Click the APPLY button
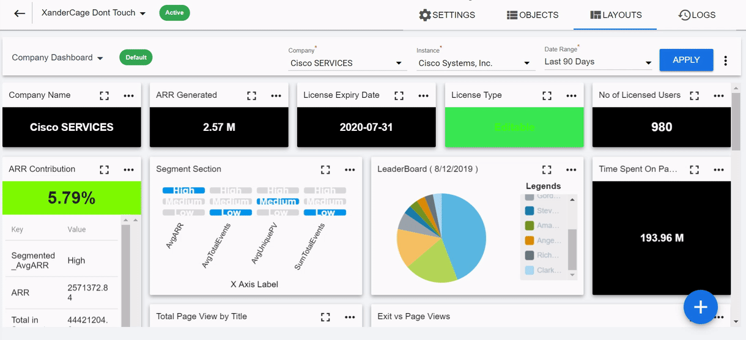This screenshot has height=340, width=746. pyautogui.click(x=686, y=60)
